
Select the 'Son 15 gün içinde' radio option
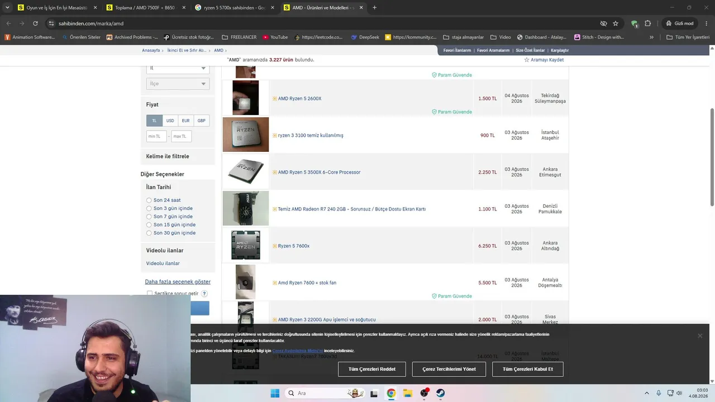click(x=149, y=224)
